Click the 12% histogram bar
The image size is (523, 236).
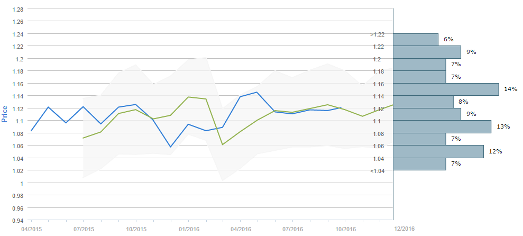click(438, 151)
